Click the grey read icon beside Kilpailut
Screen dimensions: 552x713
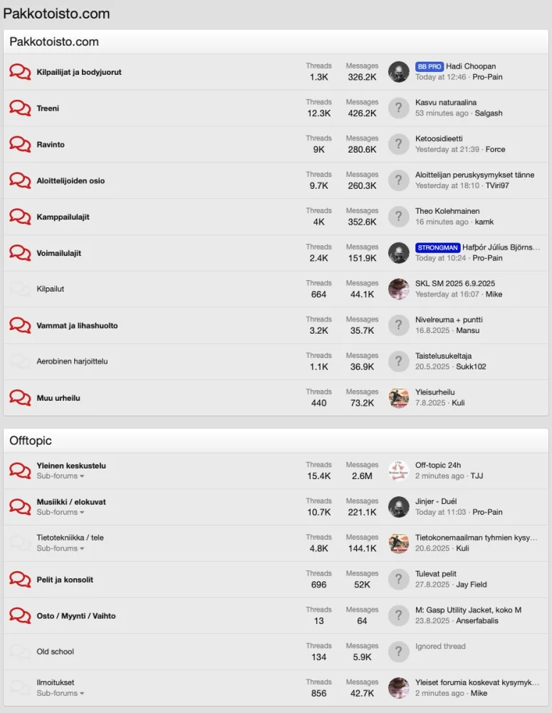click(x=20, y=289)
